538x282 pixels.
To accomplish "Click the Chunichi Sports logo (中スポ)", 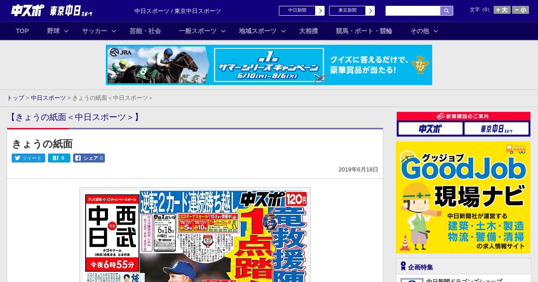I will pyautogui.click(x=28, y=11).
